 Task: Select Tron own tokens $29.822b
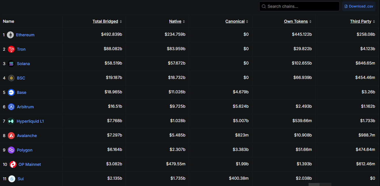click(303, 49)
